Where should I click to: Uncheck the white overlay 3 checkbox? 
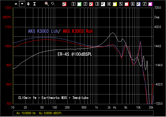pos(103,4)
